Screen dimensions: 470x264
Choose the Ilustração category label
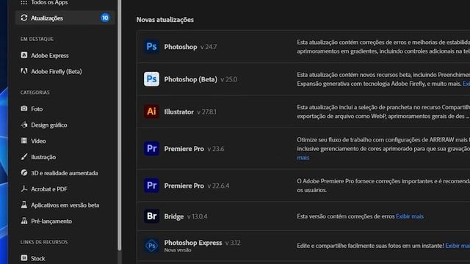[x=43, y=157]
